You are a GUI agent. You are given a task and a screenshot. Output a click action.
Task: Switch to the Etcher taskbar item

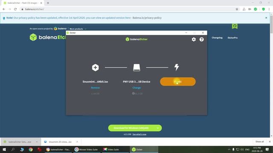[144, 149]
